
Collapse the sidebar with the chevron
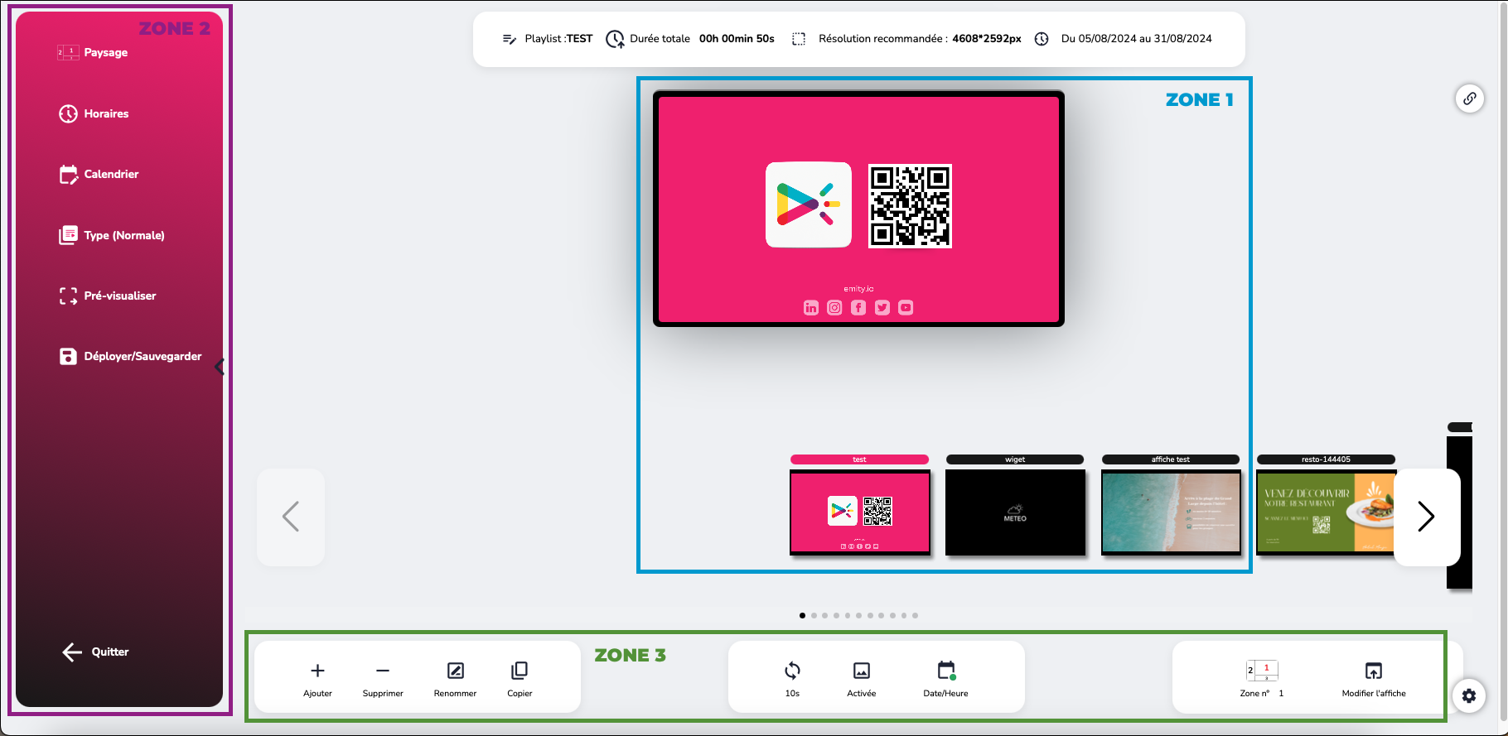[x=220, y=367]
